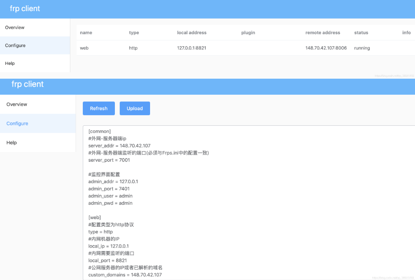Screen dimensions: 415x280
Task: Click the remote address column header
Action: click(x=323, y=32)
